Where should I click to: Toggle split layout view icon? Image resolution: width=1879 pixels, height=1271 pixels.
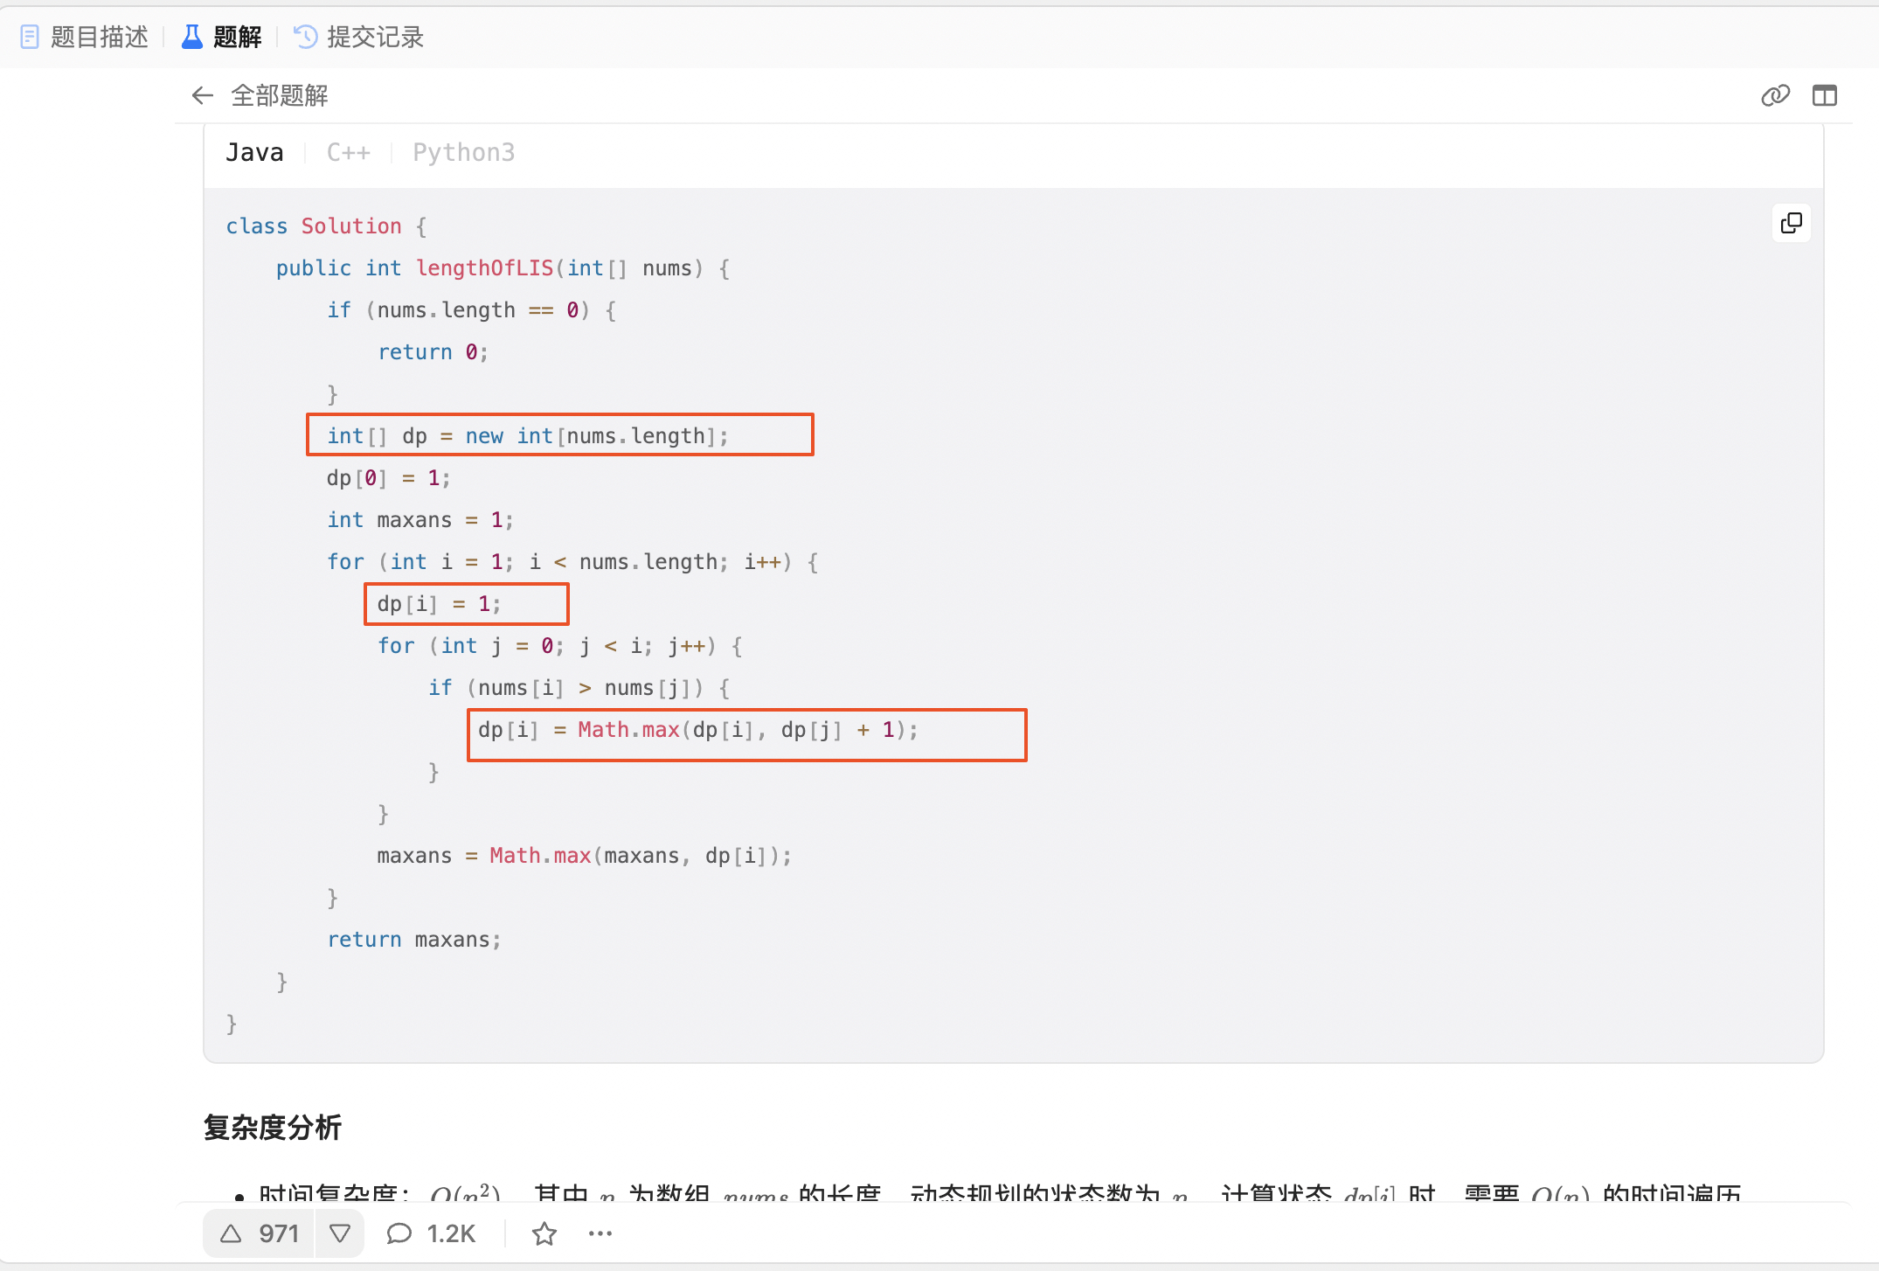tap(1825, 95)
